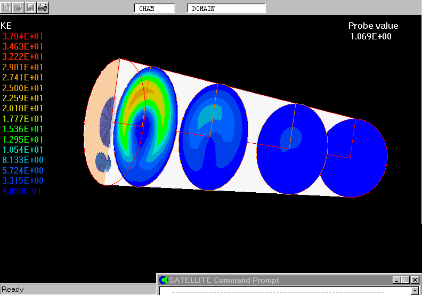Select the red 3.704E+01 legend maximum
Screen dimensions: 422x295
coord(23,36)
